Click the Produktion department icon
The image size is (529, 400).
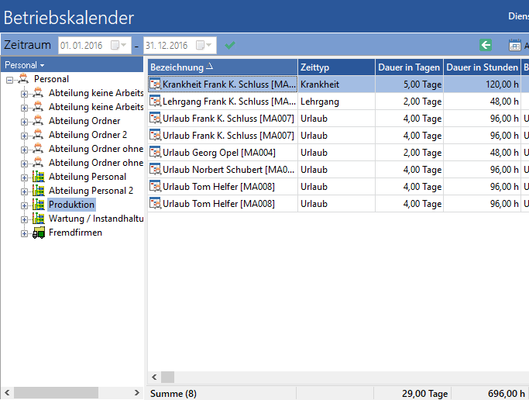39,205
